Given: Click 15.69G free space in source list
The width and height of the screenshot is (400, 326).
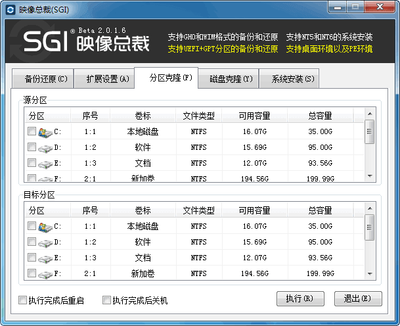Looking at the screenshot, I should point(255,148).
